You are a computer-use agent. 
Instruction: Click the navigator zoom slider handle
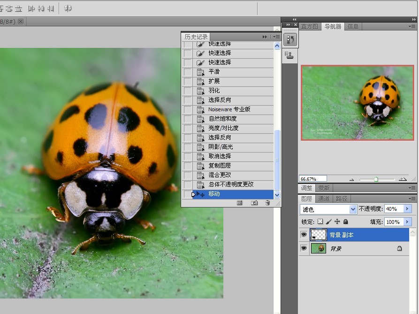(376, 179)
